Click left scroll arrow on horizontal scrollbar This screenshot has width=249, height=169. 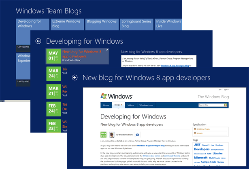coord(2,101)
